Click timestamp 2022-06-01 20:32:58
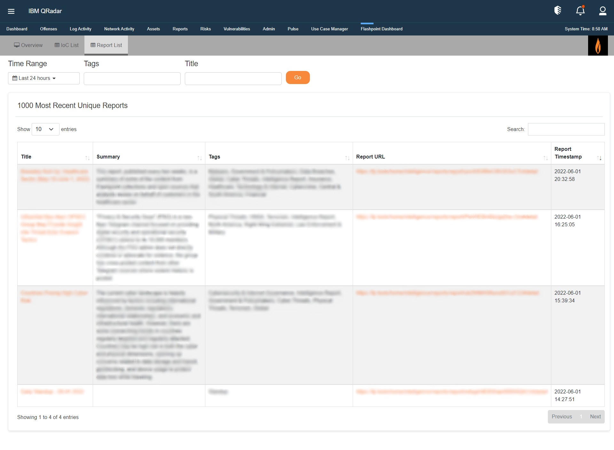This screenshot has height=450, width=614. [567, 175]
